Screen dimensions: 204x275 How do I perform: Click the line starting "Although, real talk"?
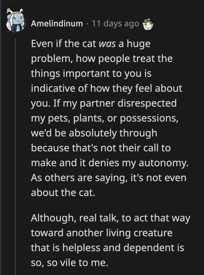click(x=110, y=218)
